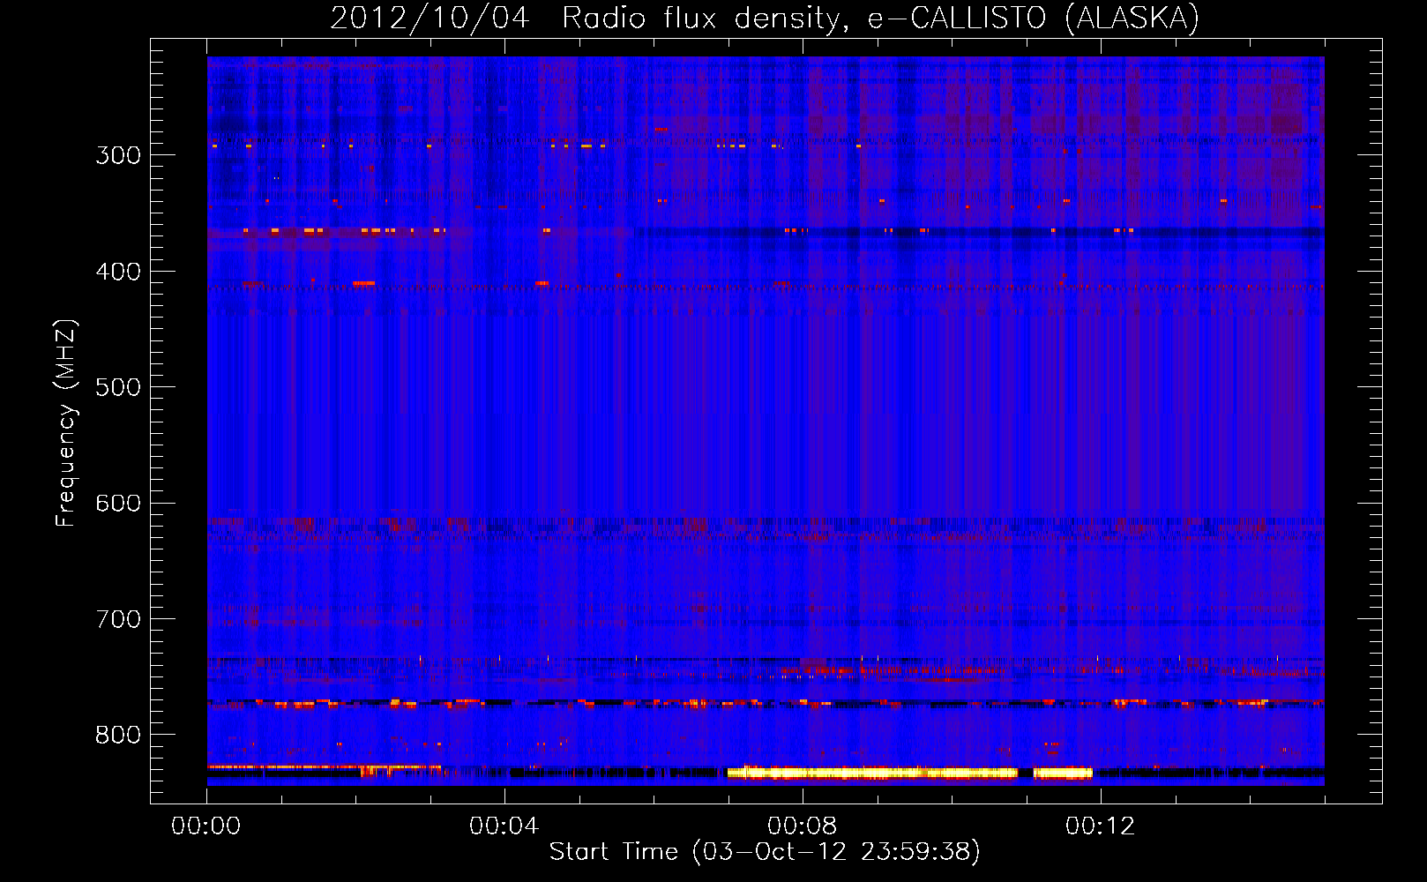
Task: Click the 600 frequency tick label
Action: 118,504
